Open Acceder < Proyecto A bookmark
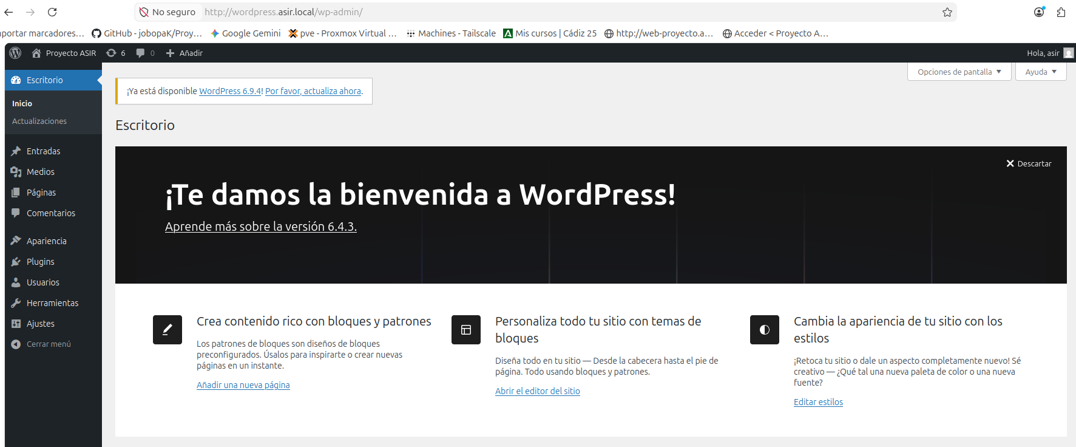 [x=775, y=33]
